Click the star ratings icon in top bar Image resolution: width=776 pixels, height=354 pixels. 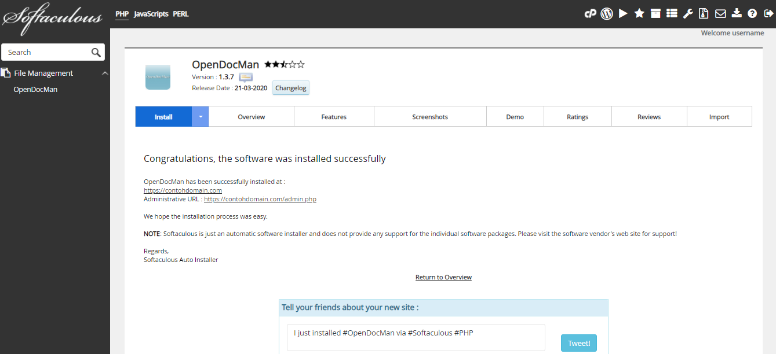point(639,13)
